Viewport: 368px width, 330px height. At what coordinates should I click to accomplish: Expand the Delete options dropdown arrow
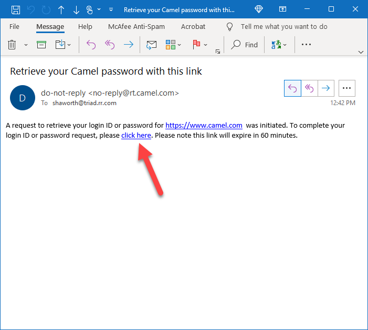[x=26, y=45]
